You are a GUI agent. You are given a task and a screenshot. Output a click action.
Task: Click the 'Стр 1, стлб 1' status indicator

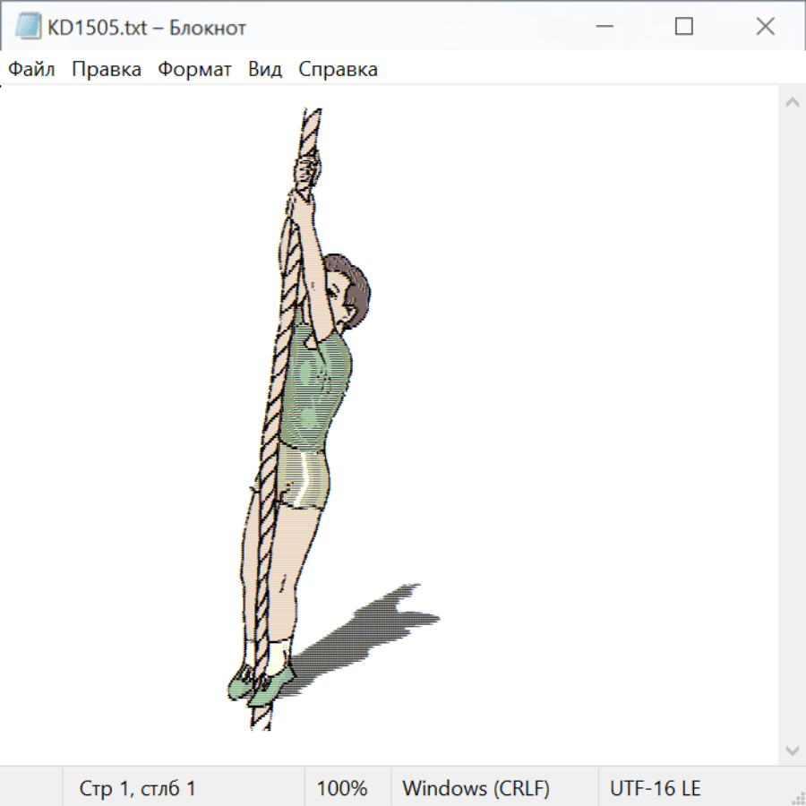pos(138,788)
